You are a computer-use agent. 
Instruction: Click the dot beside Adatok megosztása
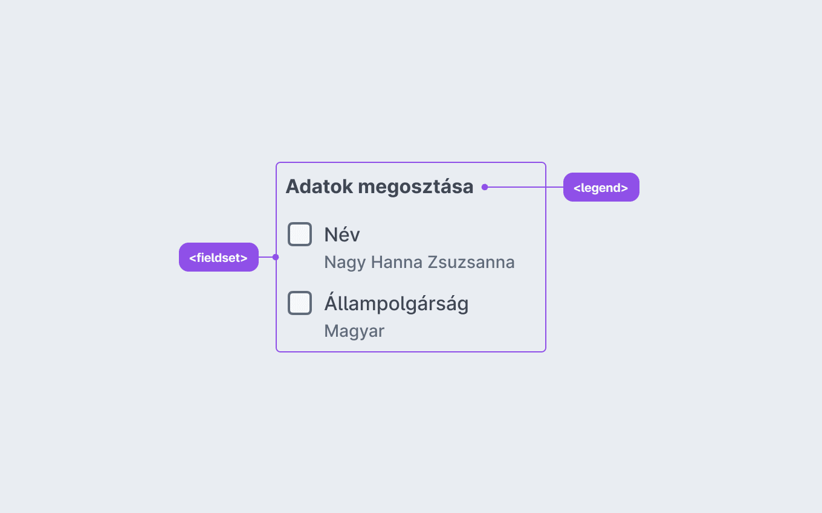click(x=485, y=187)
